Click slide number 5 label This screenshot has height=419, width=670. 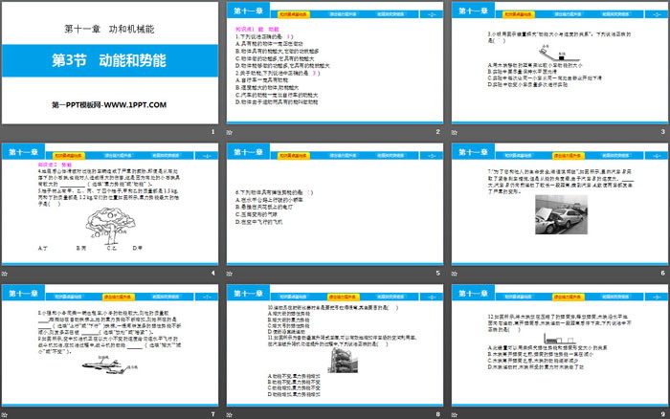(438, 273)
